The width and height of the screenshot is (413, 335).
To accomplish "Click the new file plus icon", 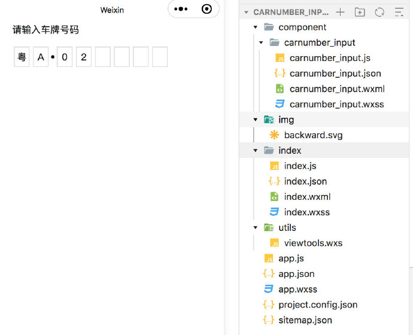I will pyautogui.click(x=340, y=12).
